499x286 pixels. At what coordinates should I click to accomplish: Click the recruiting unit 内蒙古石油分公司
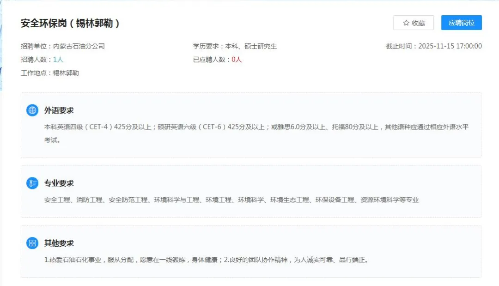79,46
